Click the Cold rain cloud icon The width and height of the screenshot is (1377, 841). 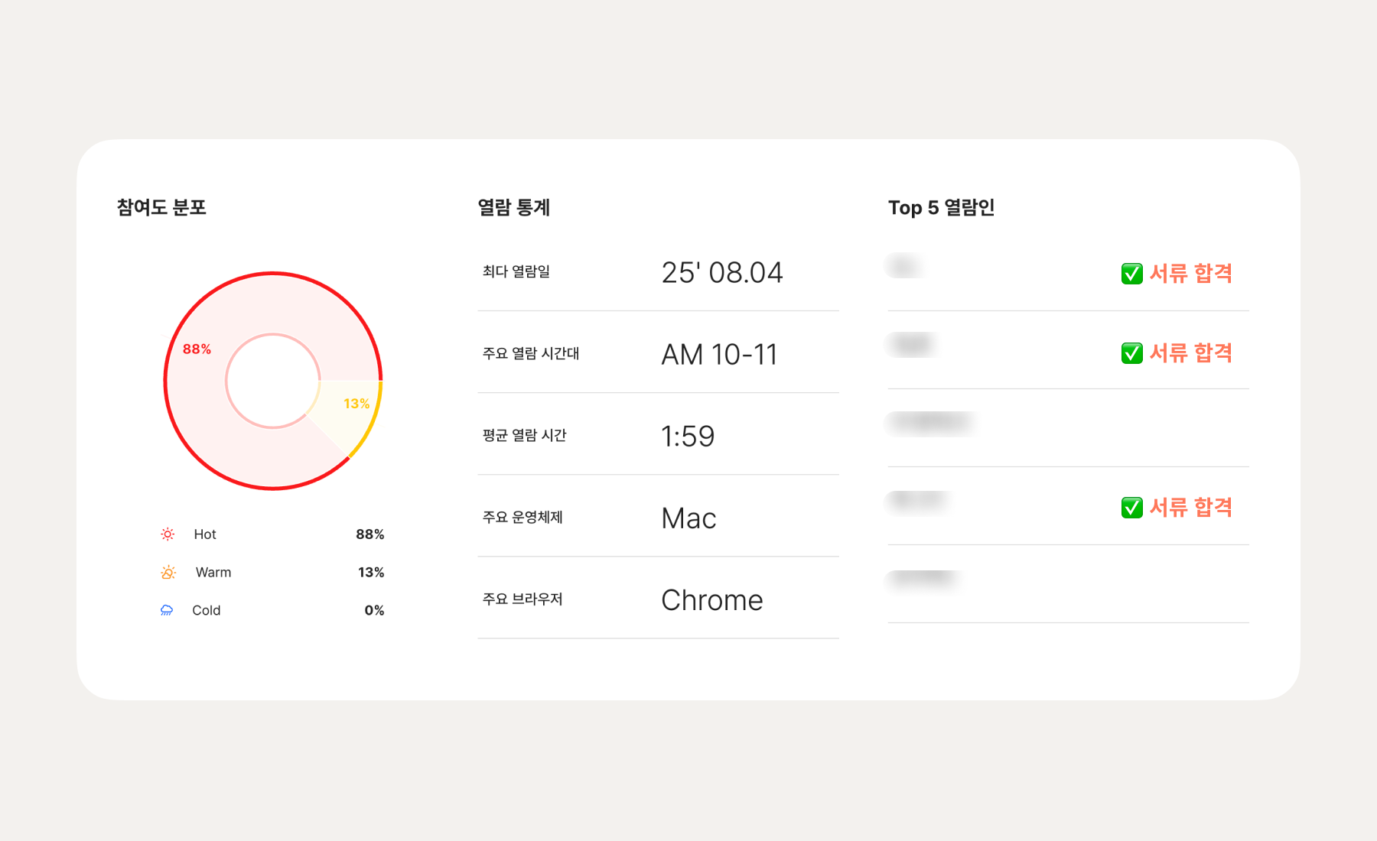[167, 610]
